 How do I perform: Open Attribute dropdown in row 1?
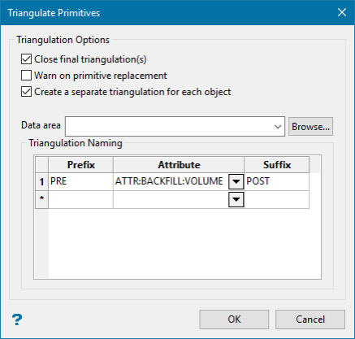[x=236, y=181]
